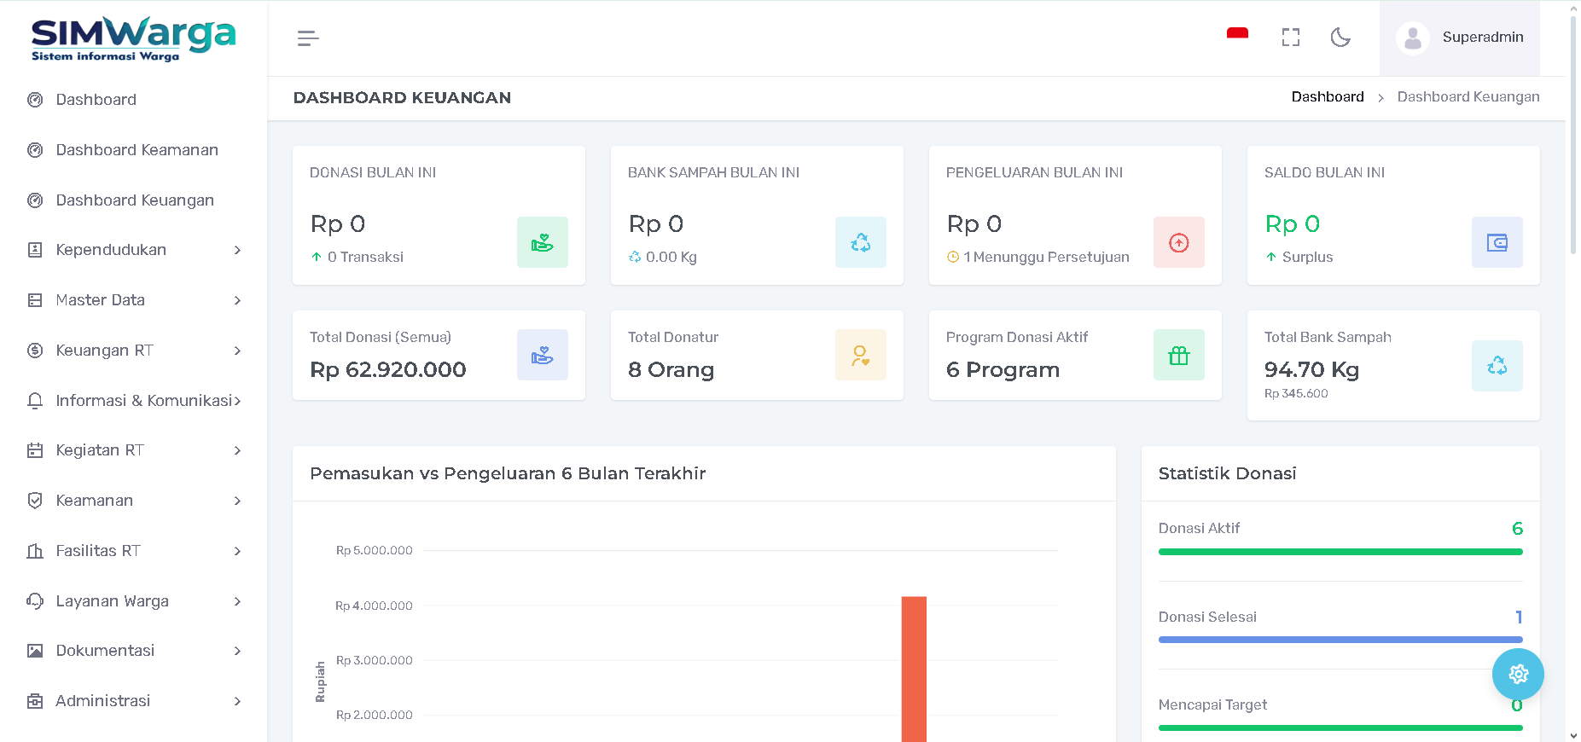Open the floating settings gear button
This screenshot has width=1581, height=742.
point(1518,675)
